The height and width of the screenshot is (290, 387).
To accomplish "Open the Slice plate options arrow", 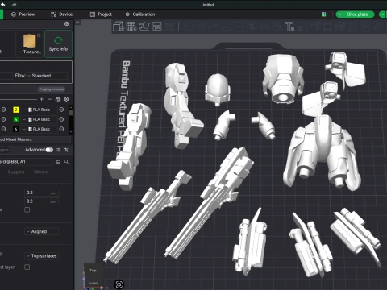I will click(x=339, y=14).
